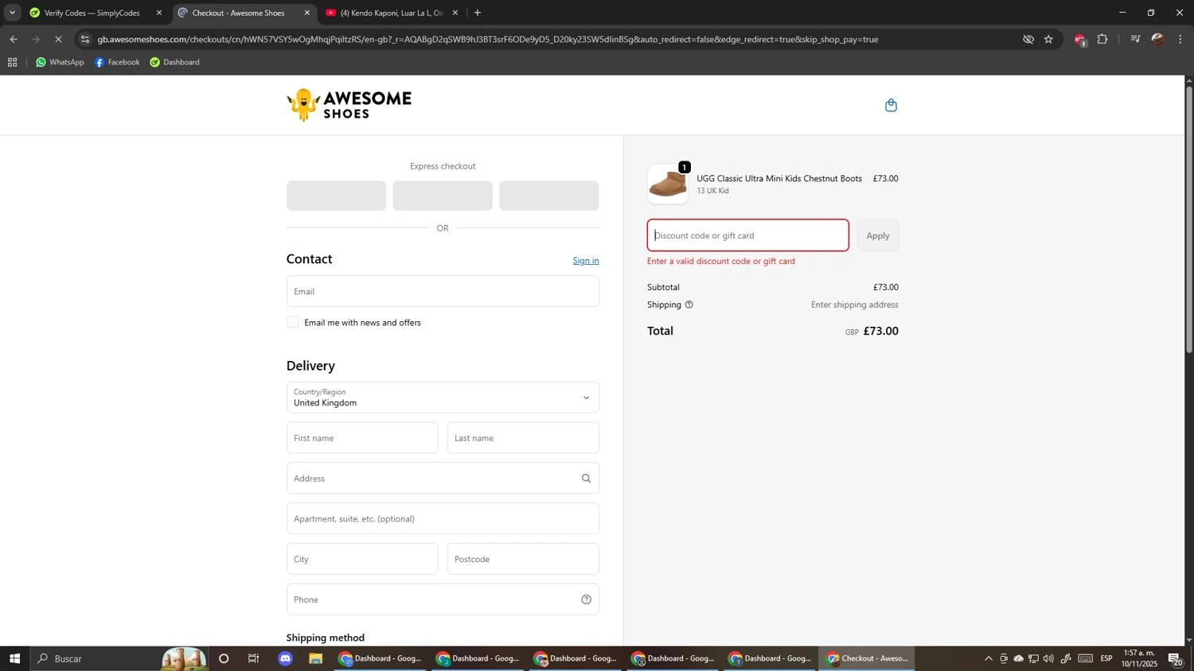This screenshot has height=671, width=1194.
Task: Stop loading the page
Action: point(58,39)
